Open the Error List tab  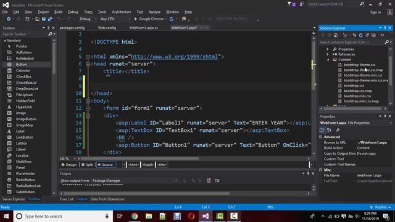pos(67,199)
